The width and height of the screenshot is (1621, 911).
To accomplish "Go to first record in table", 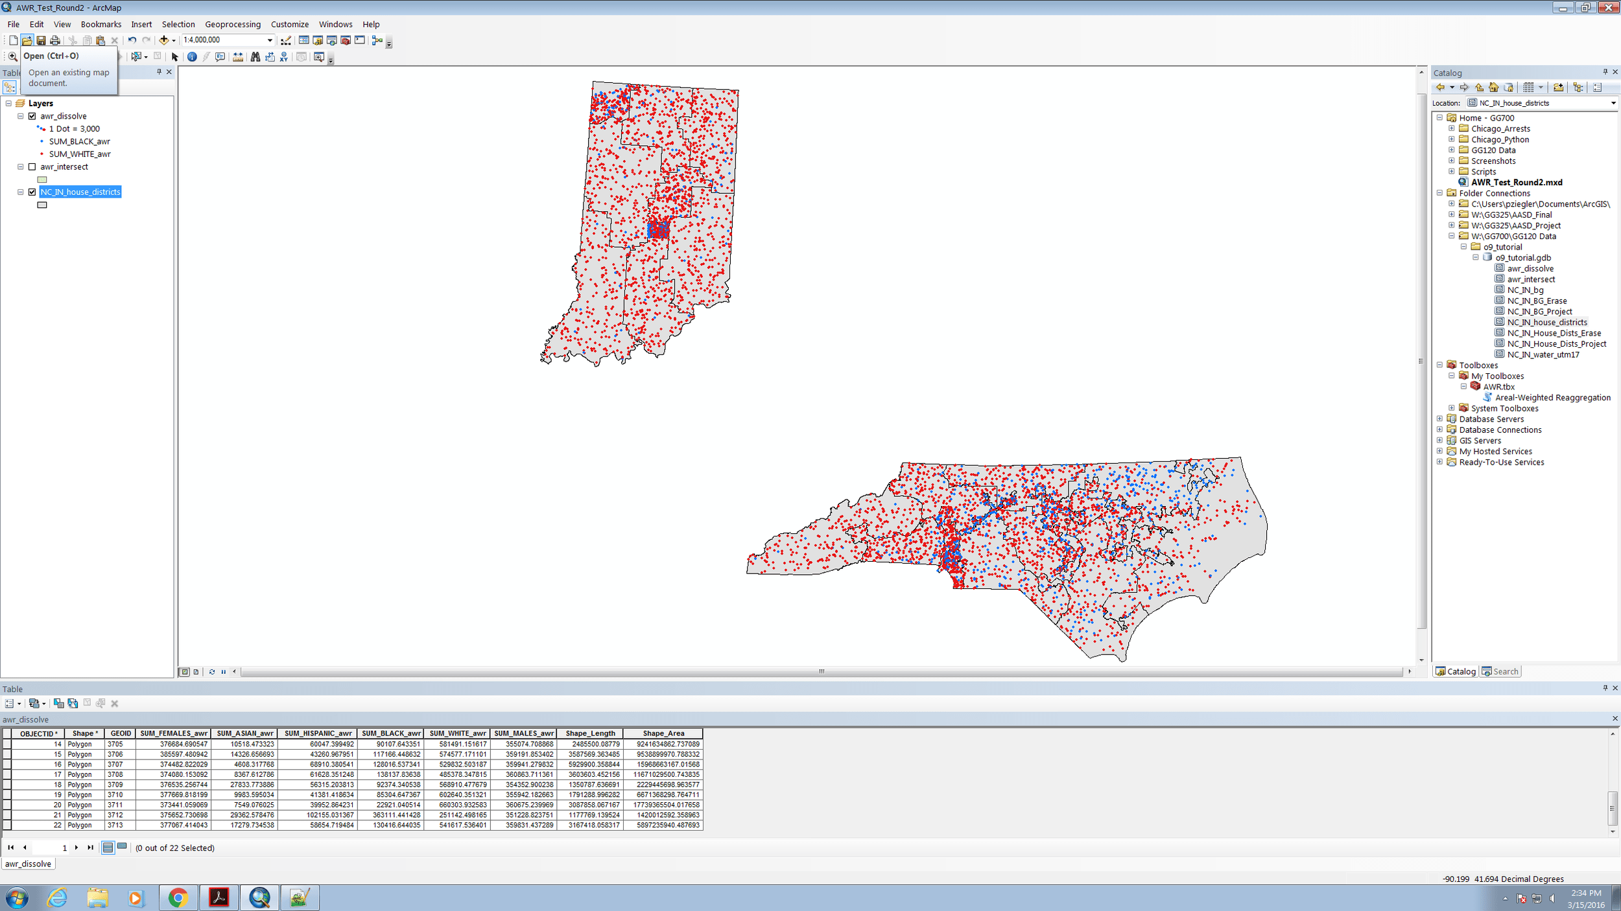I will pyautogui.click(x=11, y=848).
